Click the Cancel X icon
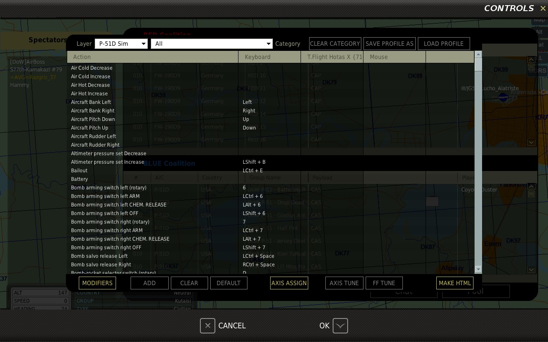548x342 pixels. [208, 326]
